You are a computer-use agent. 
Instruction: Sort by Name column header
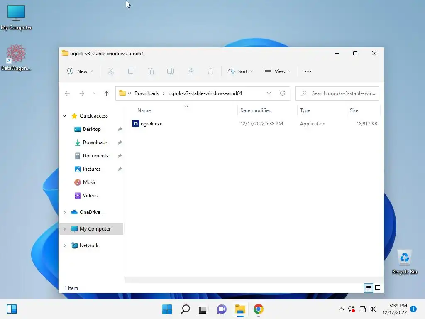click(x=144, y=110)
